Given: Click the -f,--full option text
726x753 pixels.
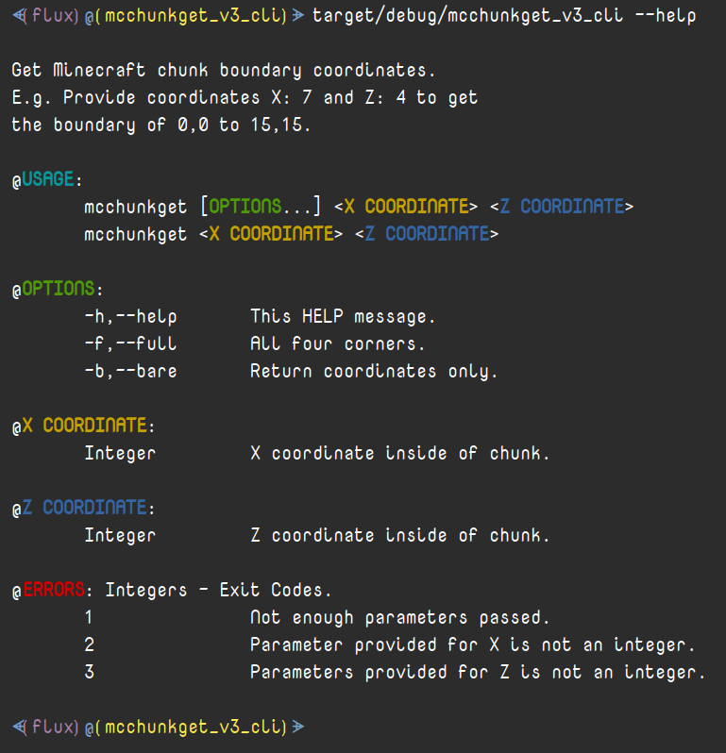Looking at the screenshot, I should pyautogui.click(x=130, y=343).
